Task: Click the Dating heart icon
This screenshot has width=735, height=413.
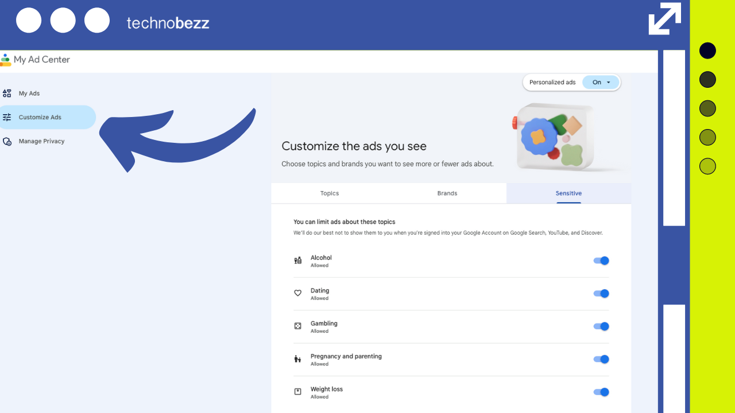Action: pyautogui.click(x=297, y=293)
